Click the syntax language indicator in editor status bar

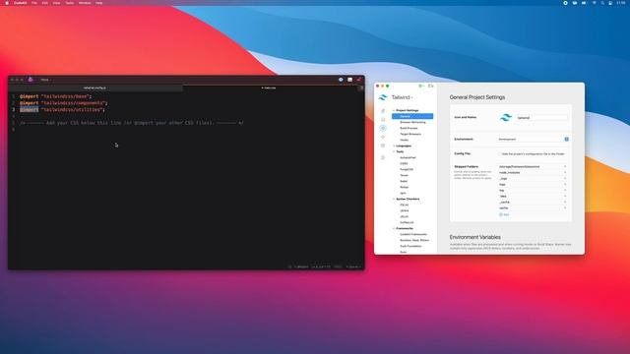coord(338,266)
